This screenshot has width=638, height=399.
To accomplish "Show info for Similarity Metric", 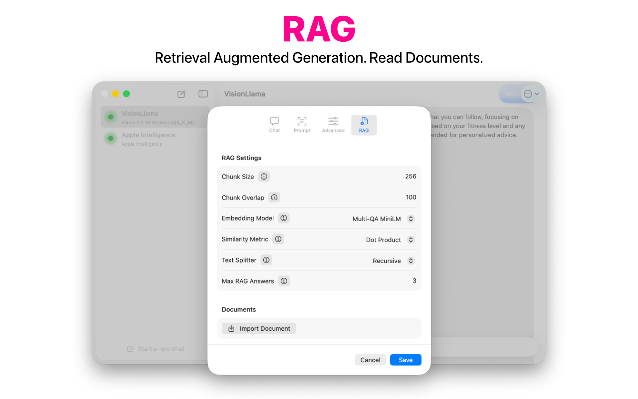I will 278,239.
